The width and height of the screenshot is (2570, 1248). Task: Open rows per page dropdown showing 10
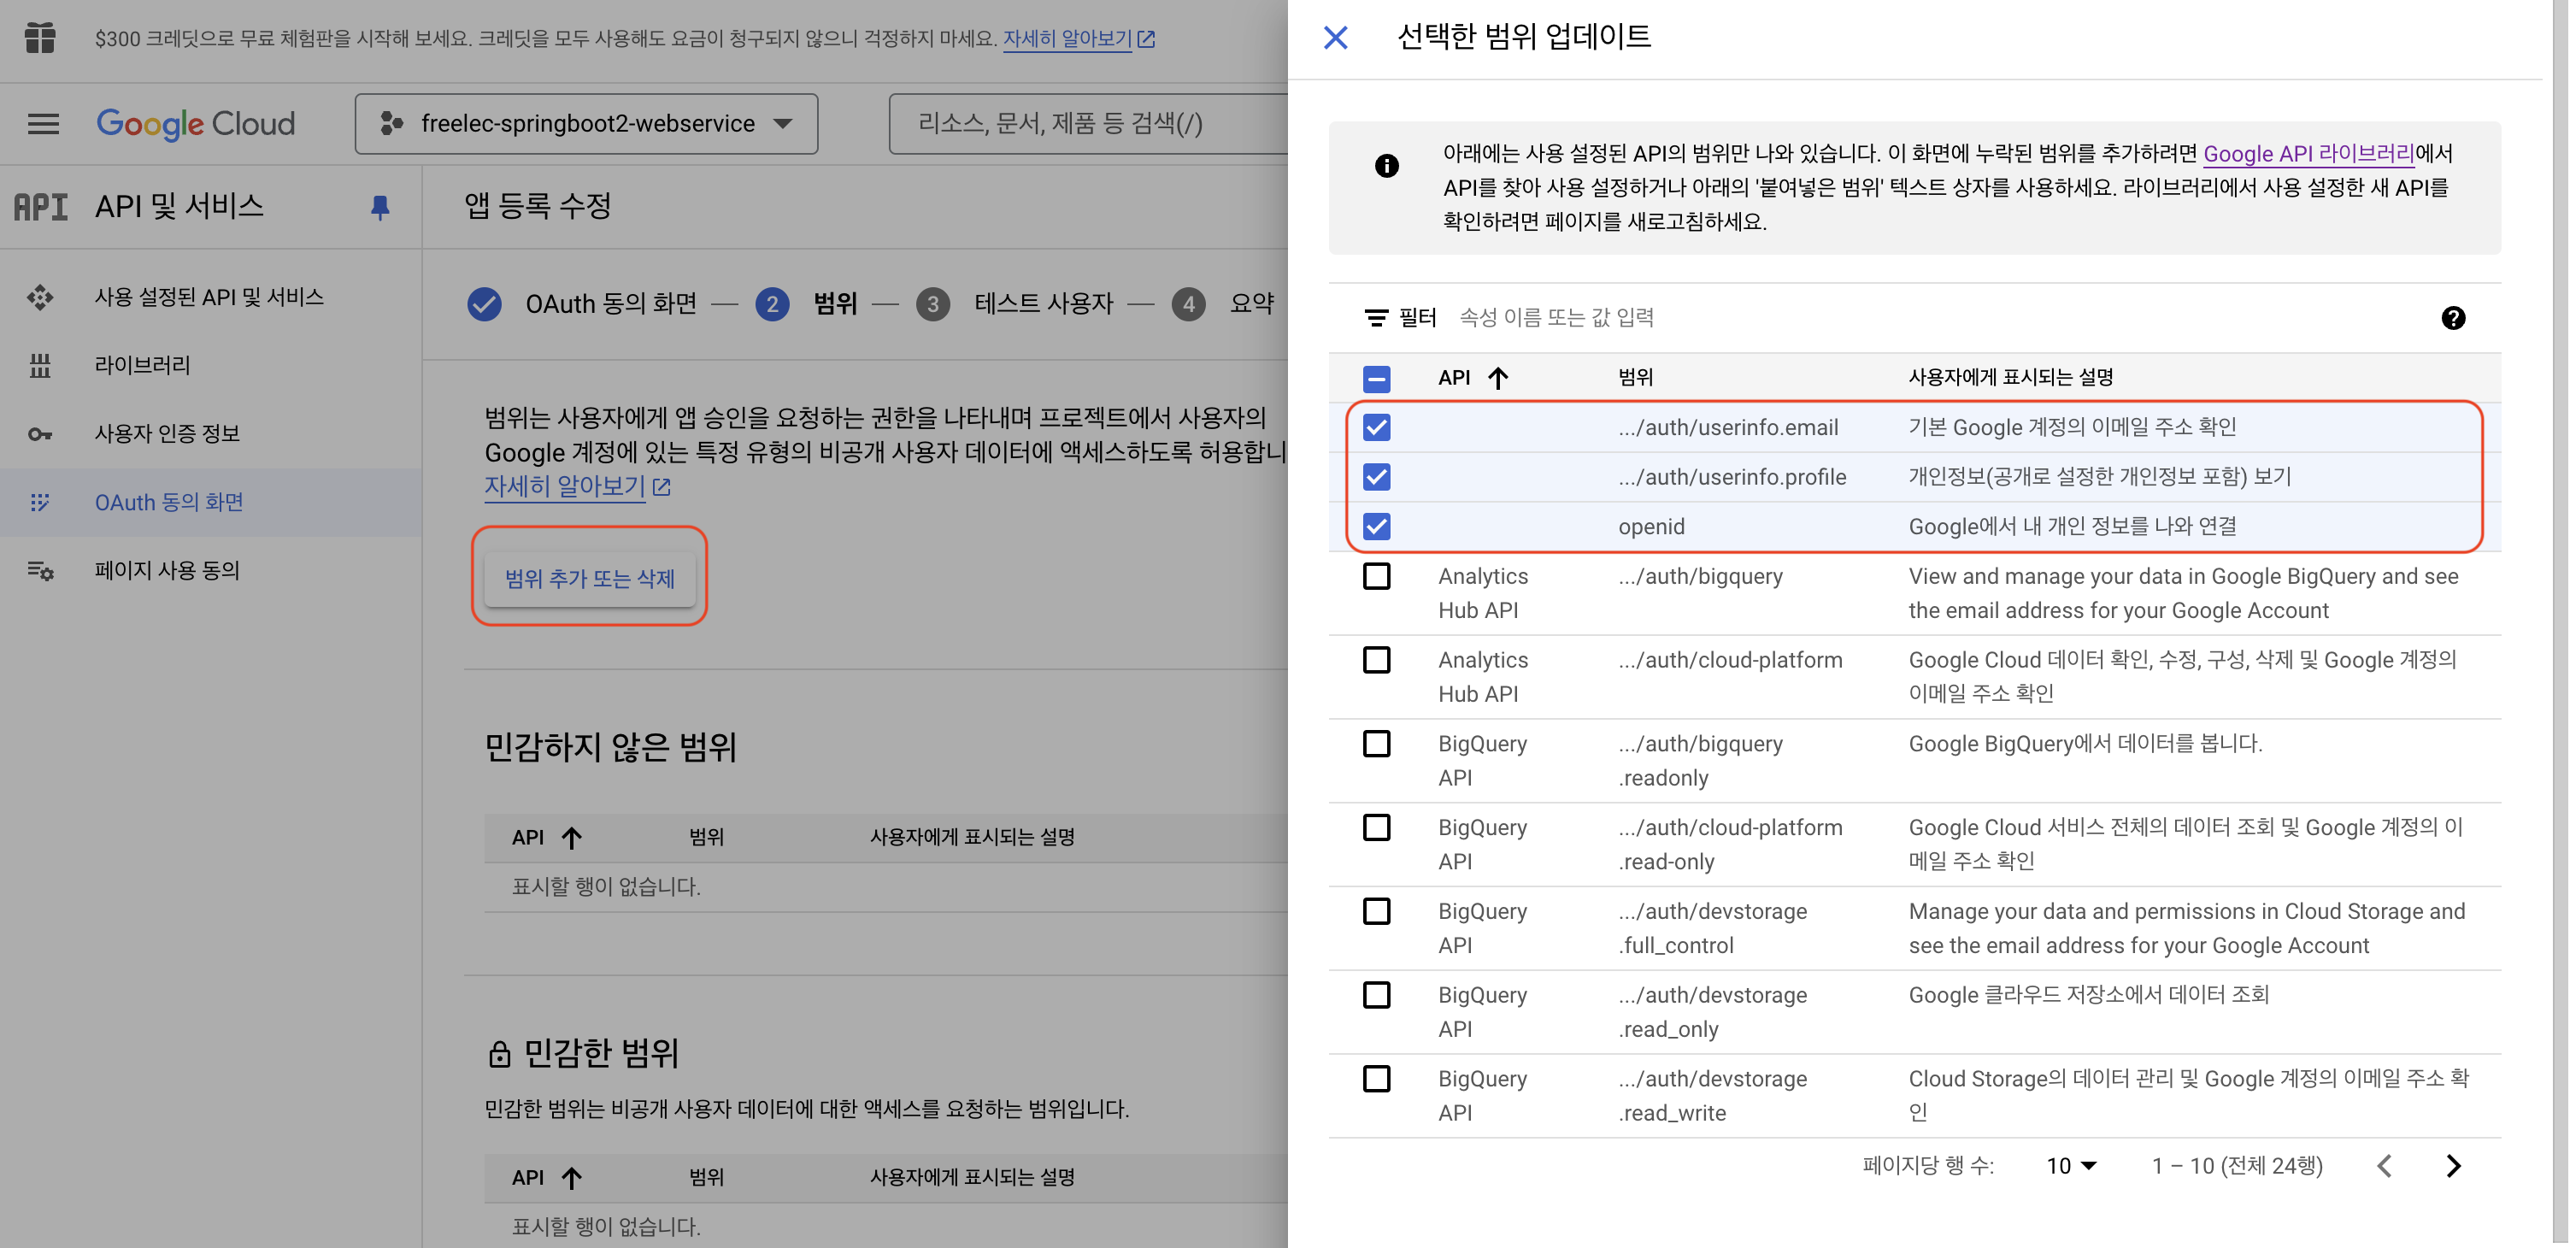coord(2071,1165)
